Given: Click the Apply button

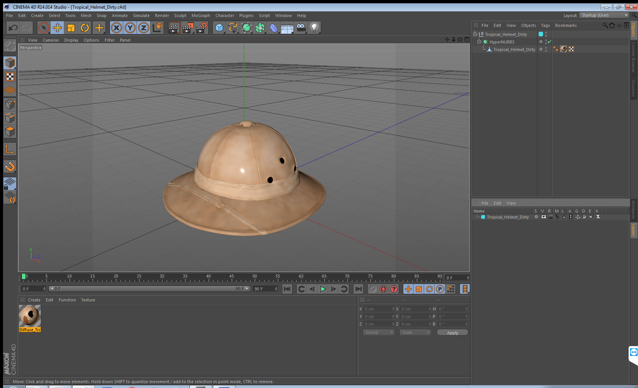Looking at the screenshot, I should [452, 332].
